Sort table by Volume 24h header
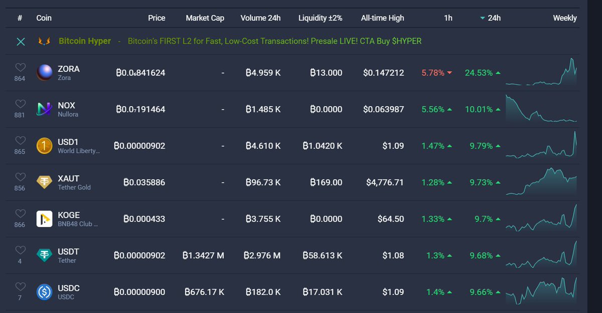 click(260, 18)
